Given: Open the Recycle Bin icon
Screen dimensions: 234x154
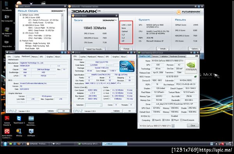Looking at the screenshot, I should 7,44.
